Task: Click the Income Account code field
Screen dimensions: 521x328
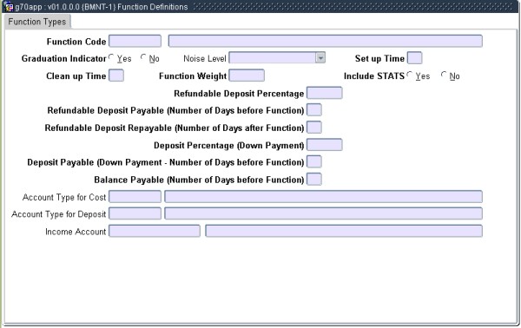Action: pyautogui.click(x=155, y=232)
